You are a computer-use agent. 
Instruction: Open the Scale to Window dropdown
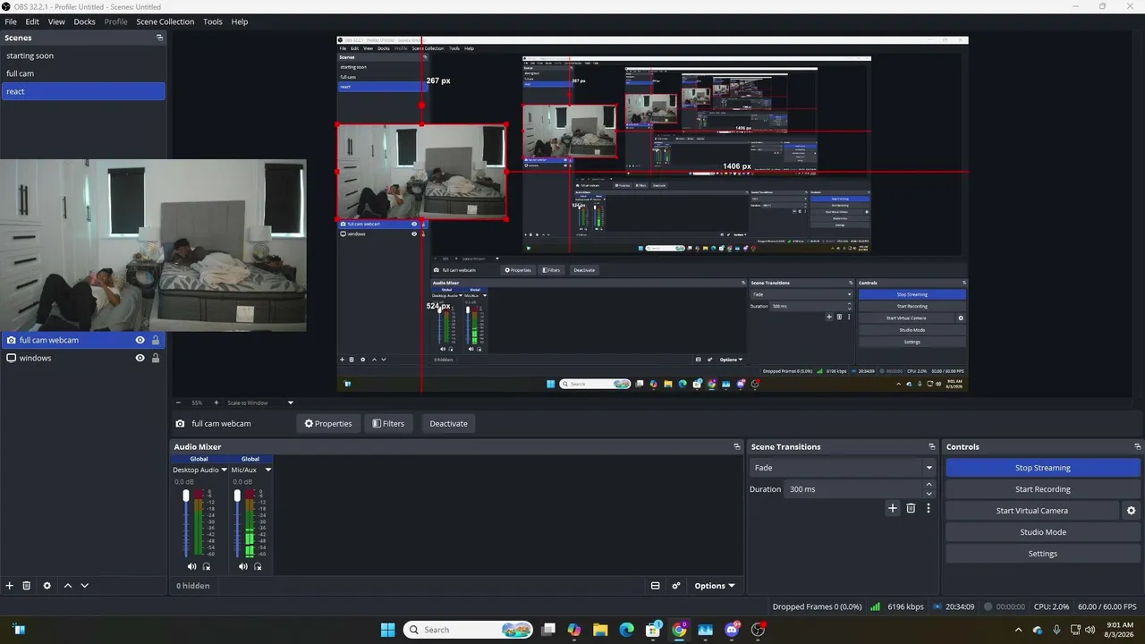pos(259,402)
